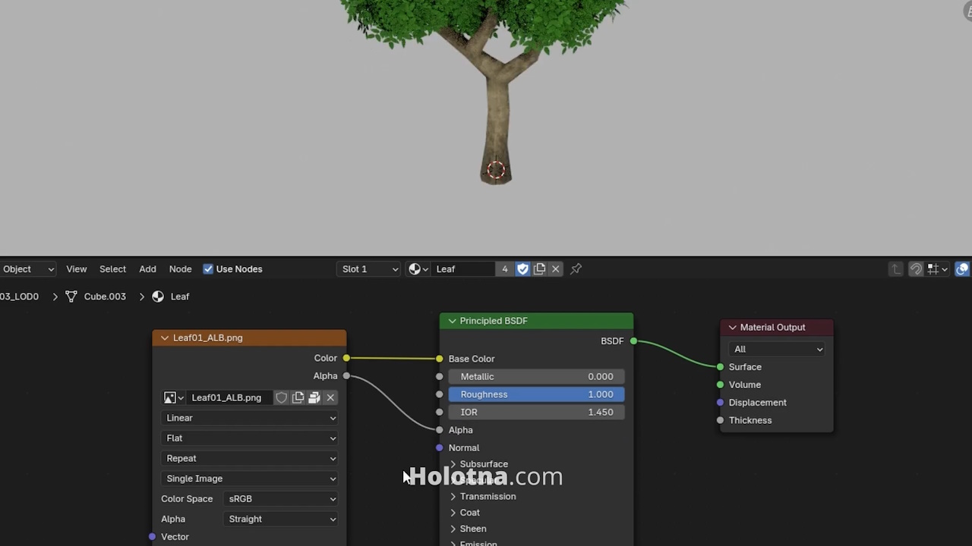972x546 pixels.
Task: Expand the Subsurface panel
Action: click(453, 464)
